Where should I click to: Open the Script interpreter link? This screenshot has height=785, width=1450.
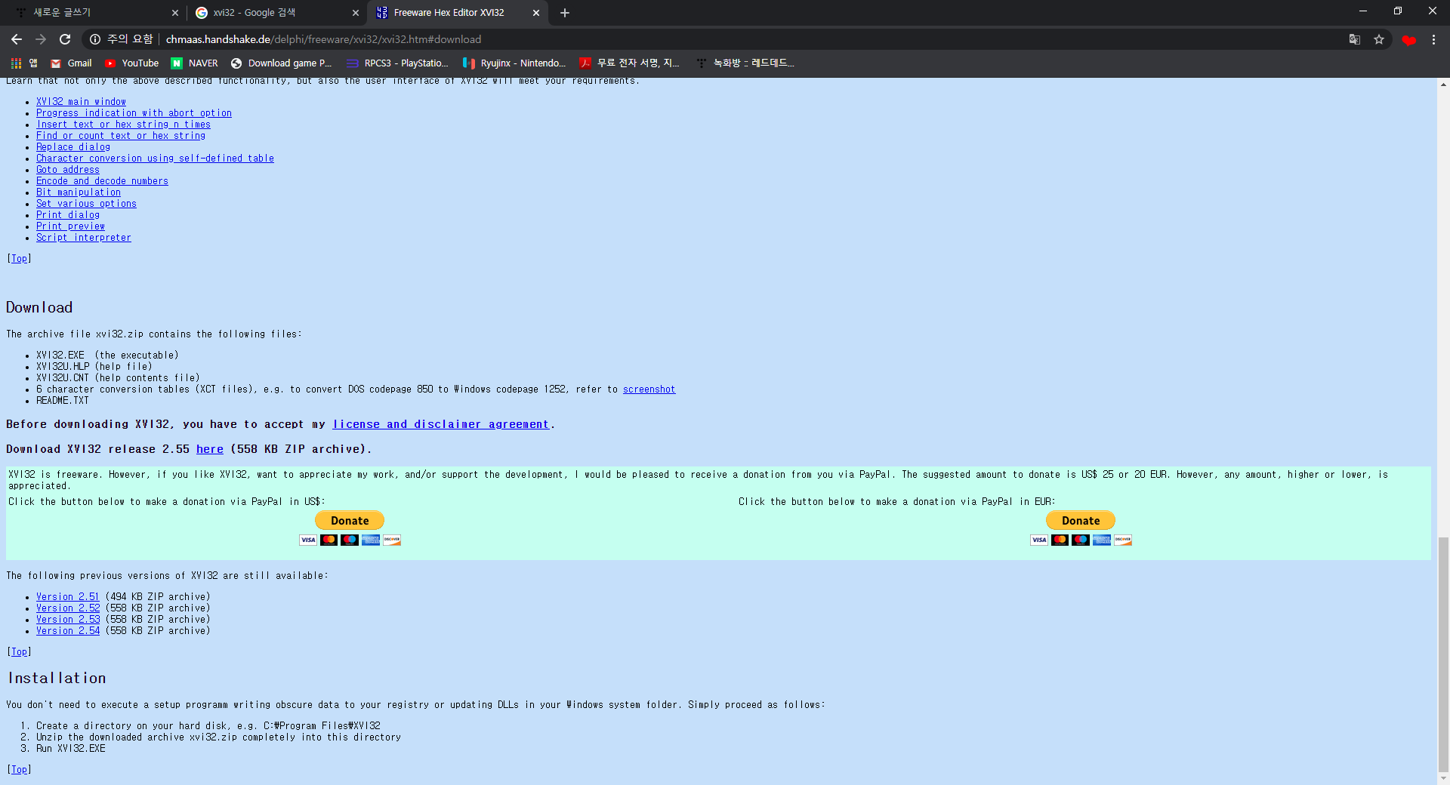click(x=84, y=238)
